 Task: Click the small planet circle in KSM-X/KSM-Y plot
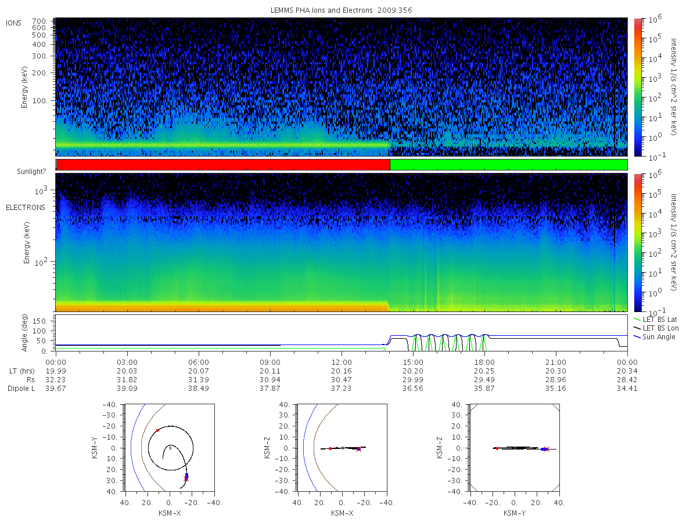click(170, 448)
